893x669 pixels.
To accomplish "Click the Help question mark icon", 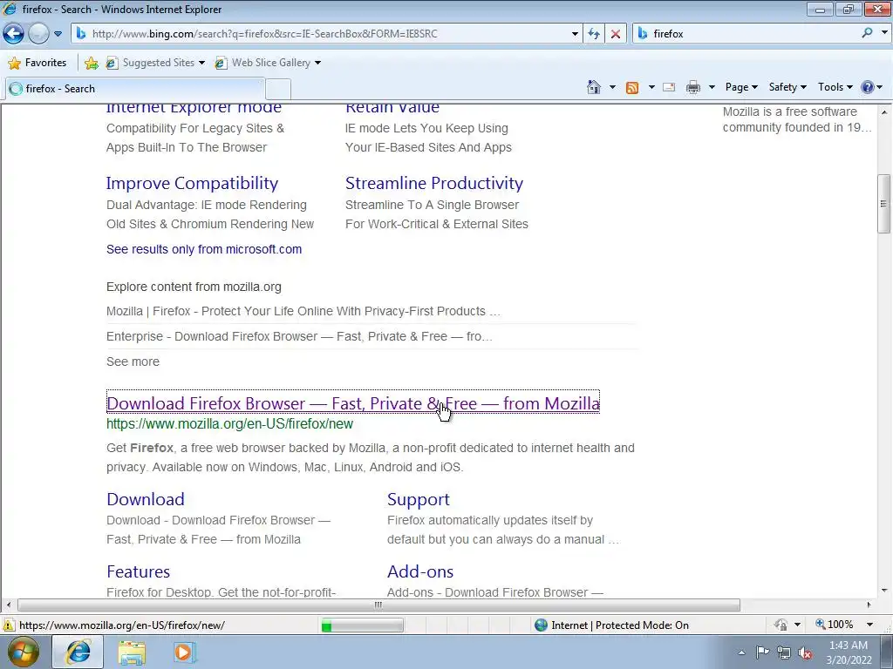I will coord(868,87).
